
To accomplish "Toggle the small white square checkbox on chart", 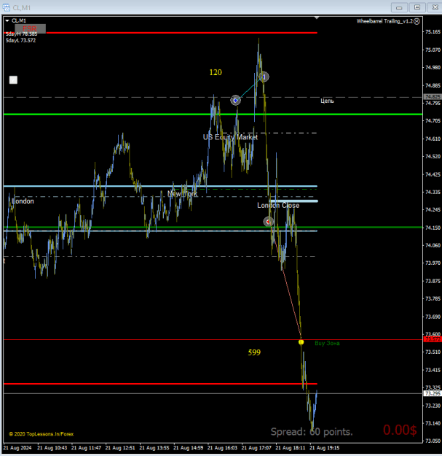I will pyautogui.click(x=13, y=80).
